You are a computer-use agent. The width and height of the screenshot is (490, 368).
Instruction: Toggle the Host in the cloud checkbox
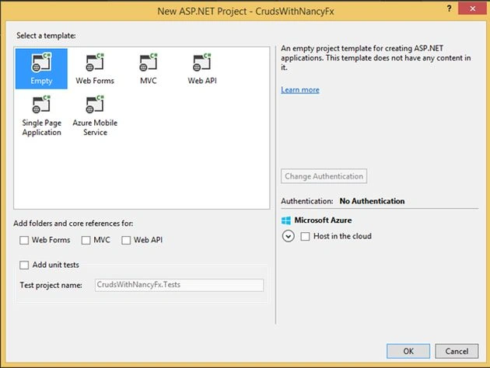coord(305,236)
